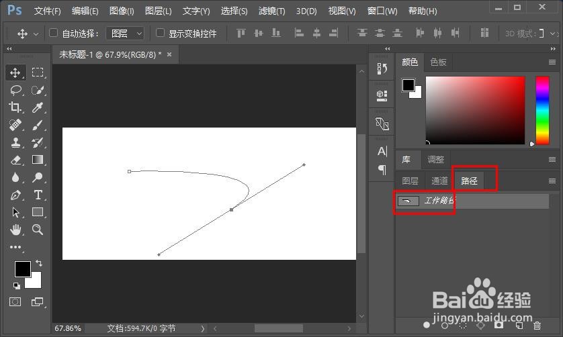Expand the status bar info arrow
563x337 pixels.
point(202,328)
